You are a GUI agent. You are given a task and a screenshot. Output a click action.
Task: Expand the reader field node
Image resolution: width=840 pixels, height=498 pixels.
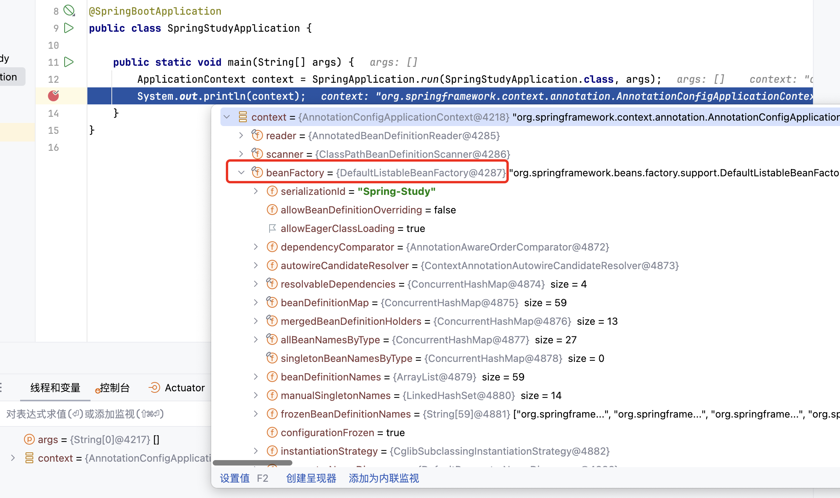click(x=241, y=135)
